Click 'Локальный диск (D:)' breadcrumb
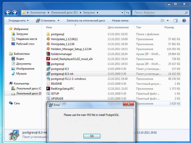191x143 pixels. (64, 13)
